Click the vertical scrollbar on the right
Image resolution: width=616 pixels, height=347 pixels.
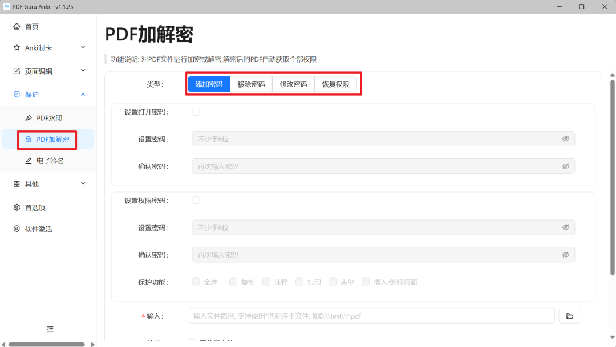tap(613, 171)
